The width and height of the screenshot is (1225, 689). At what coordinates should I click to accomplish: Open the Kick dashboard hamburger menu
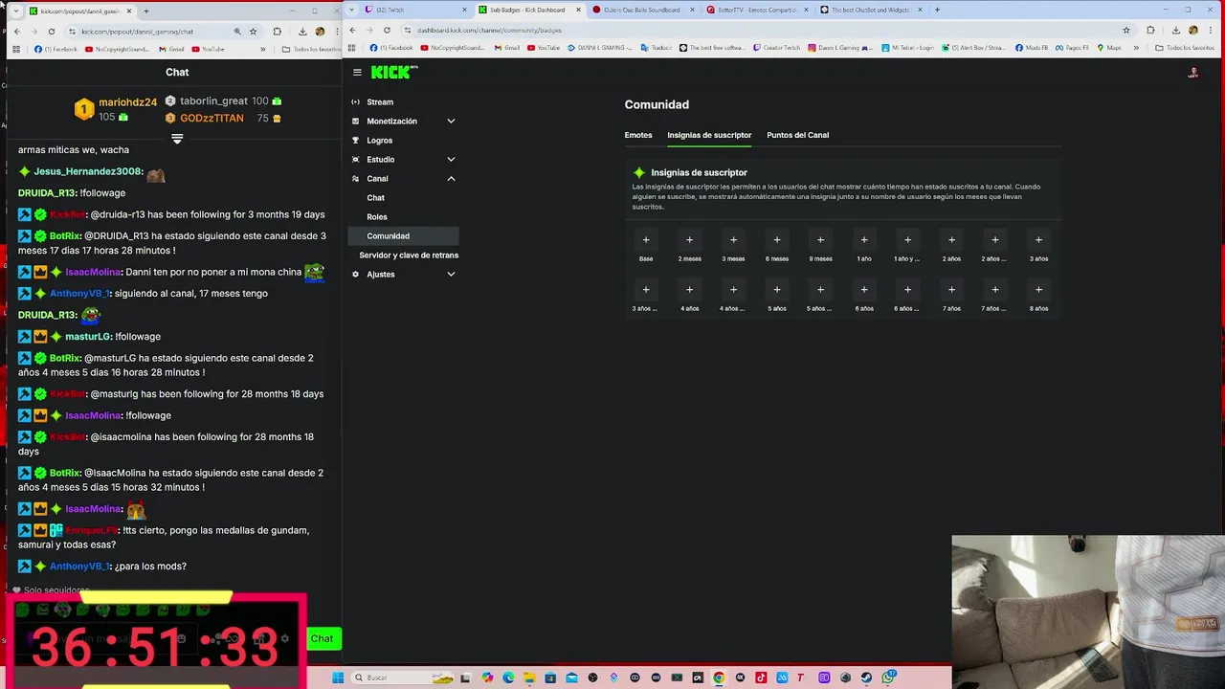[x=357, y=73]
